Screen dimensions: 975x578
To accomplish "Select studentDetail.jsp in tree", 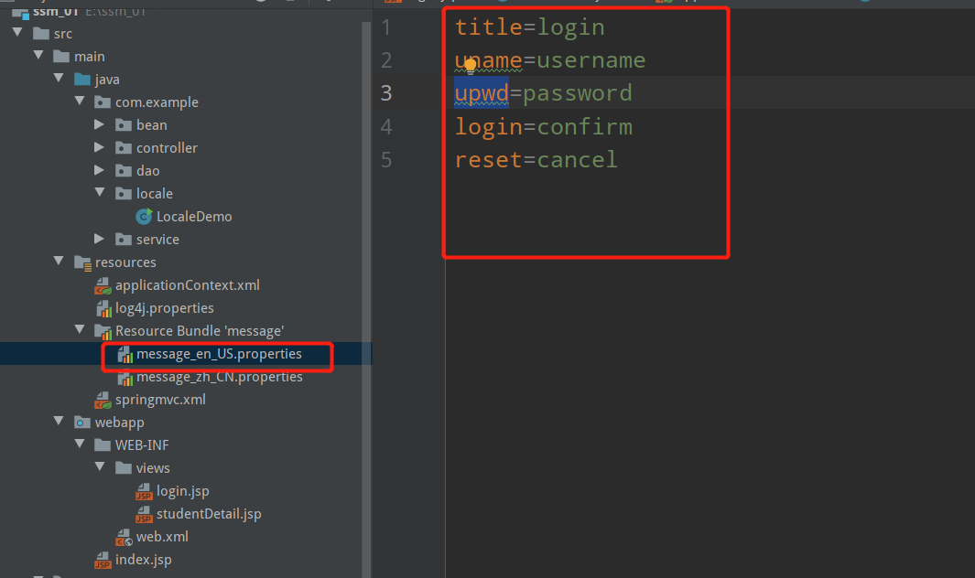I will click(x=209, y=514).
